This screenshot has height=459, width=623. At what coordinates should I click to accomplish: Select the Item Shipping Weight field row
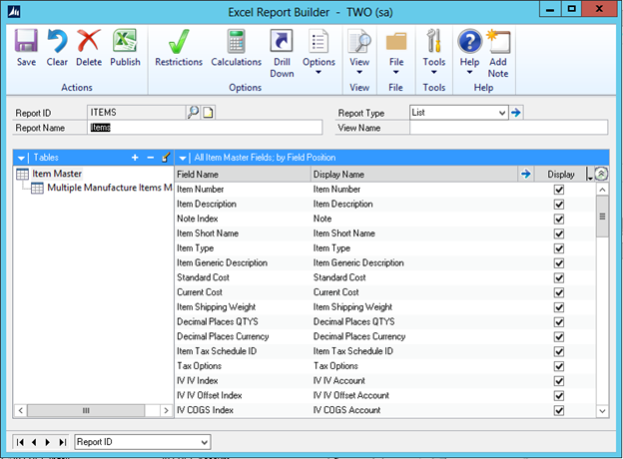coord(384,307)
